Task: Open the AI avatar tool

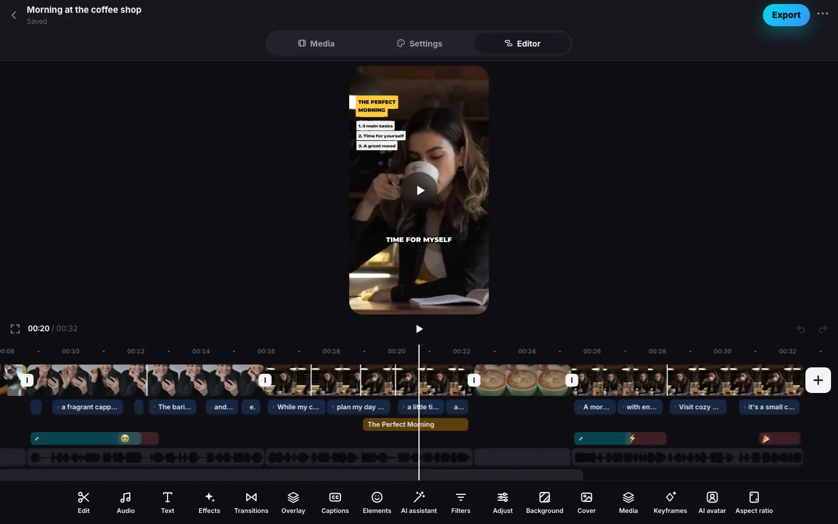Action: [712, 502]
